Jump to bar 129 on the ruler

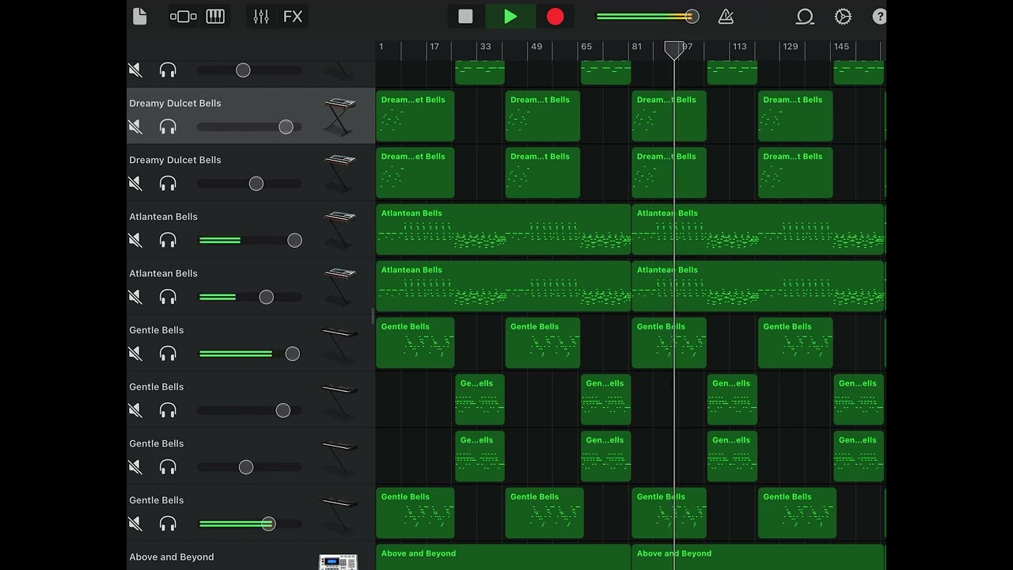tap(791, 47)
